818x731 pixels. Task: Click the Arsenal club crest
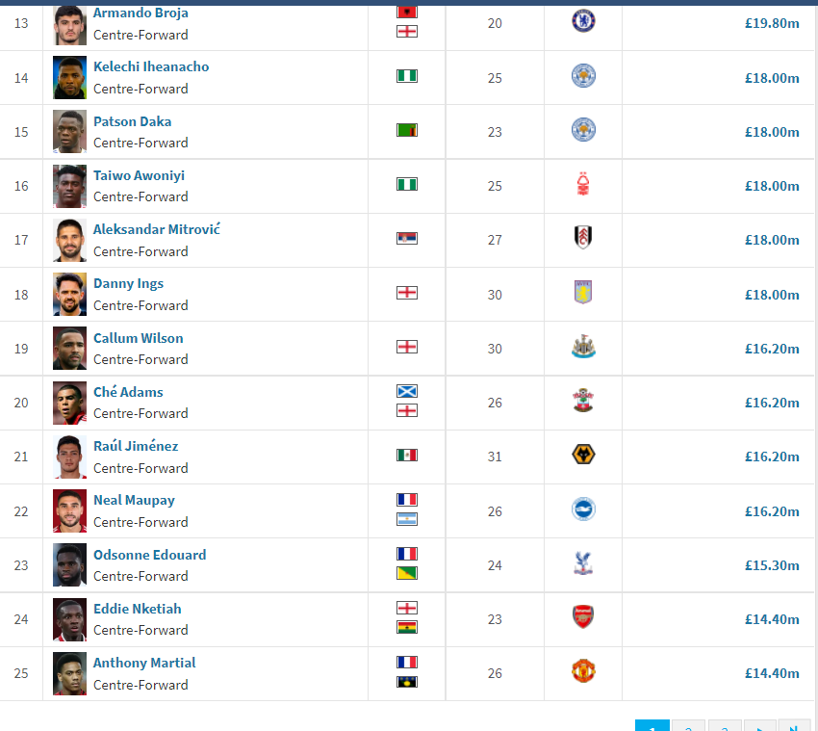(583, 617)
